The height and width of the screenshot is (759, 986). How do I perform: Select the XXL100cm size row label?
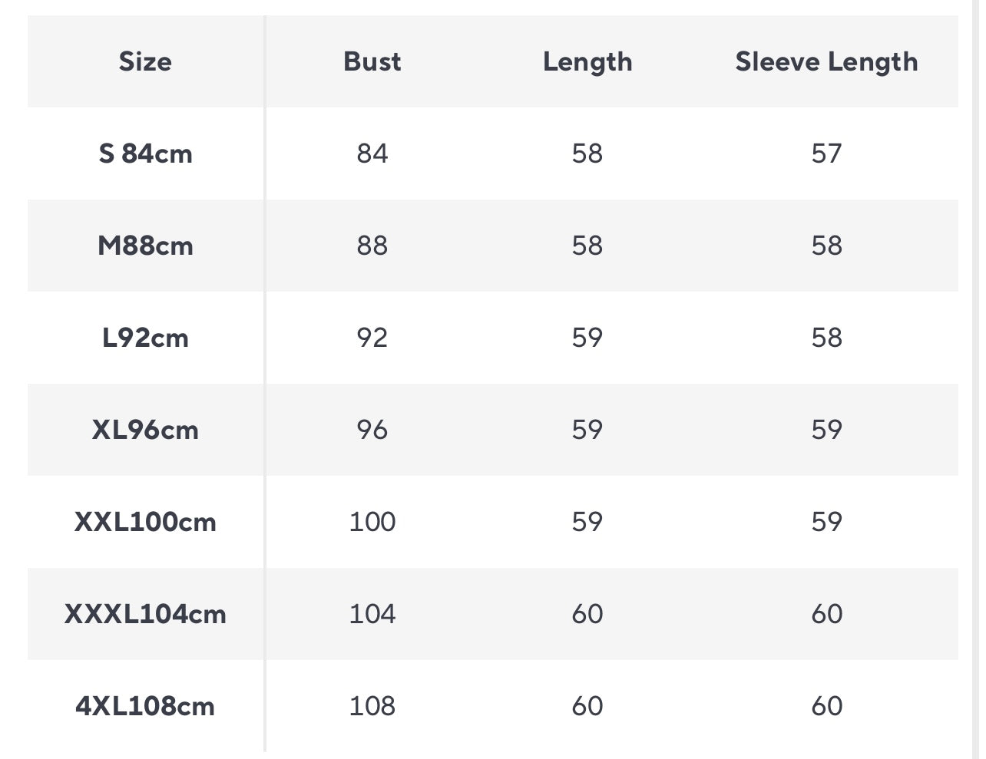145,522
